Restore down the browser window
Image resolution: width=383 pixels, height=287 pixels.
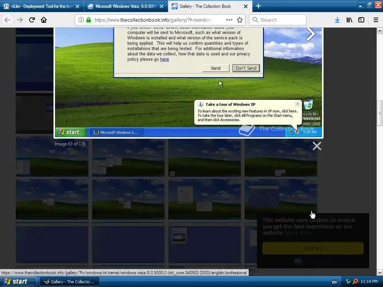click(x=369, y=4)
